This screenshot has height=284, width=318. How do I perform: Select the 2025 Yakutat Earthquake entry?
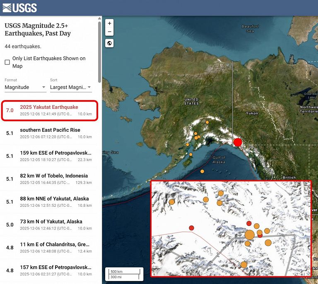pos(50,110)
